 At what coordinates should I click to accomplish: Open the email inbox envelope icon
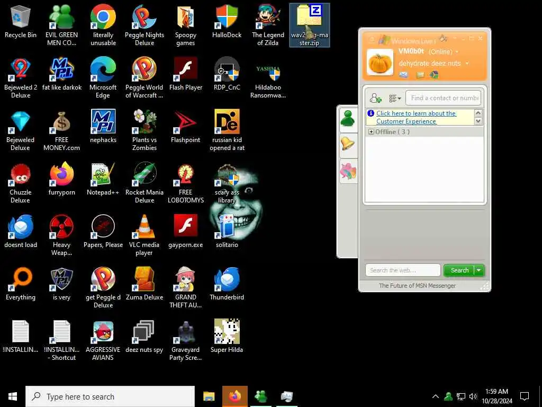click(x=403, y=74)
